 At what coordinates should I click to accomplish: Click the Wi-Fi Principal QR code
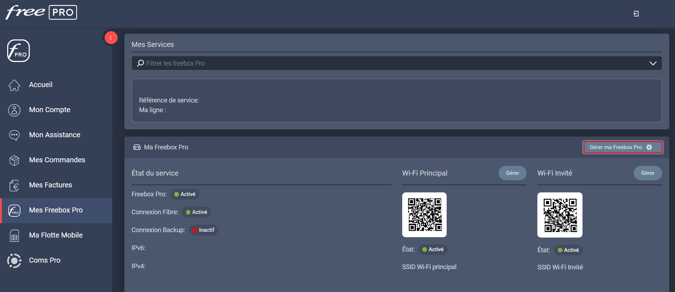(424, 215)
